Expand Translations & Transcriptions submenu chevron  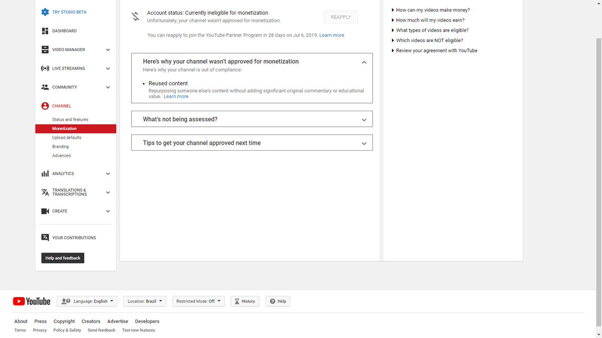108,192
